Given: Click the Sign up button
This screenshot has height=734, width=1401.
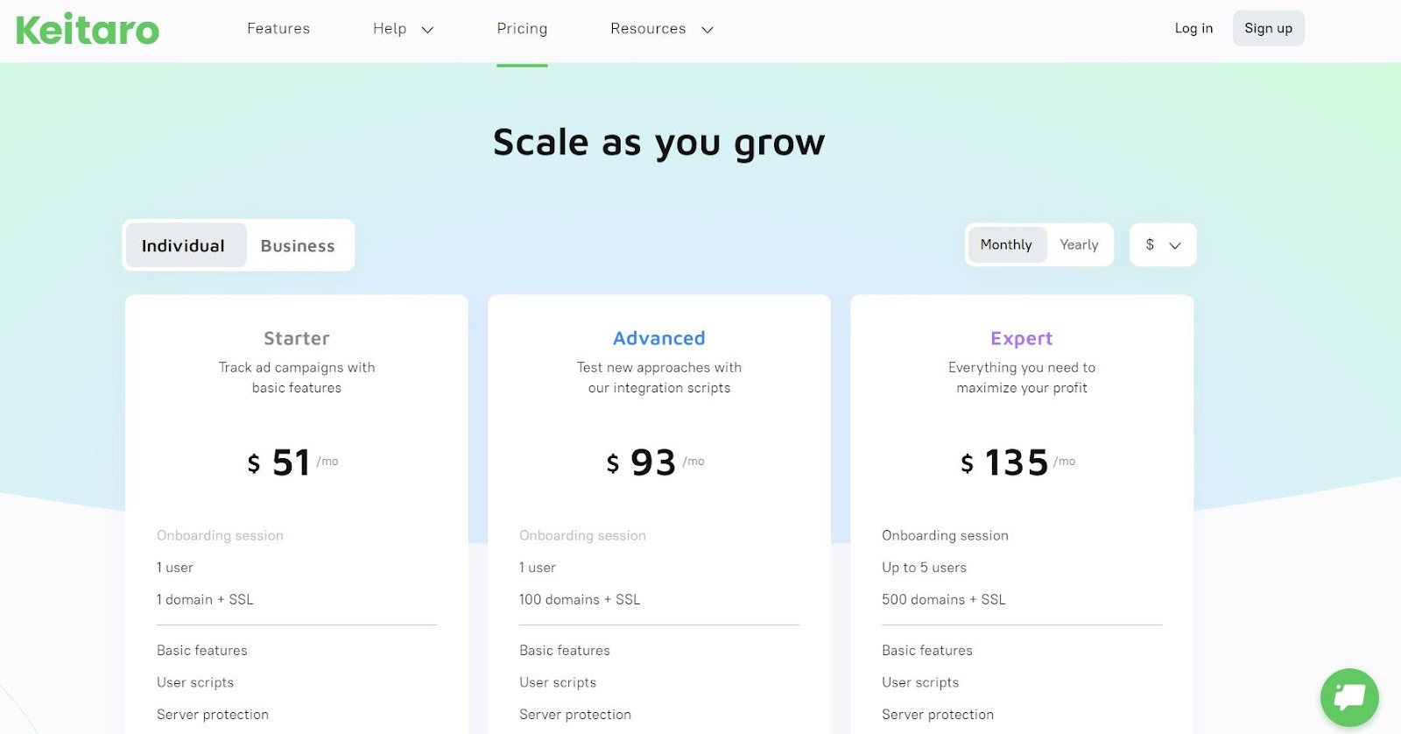Looking at the screenshot, I should [1268, 28].
